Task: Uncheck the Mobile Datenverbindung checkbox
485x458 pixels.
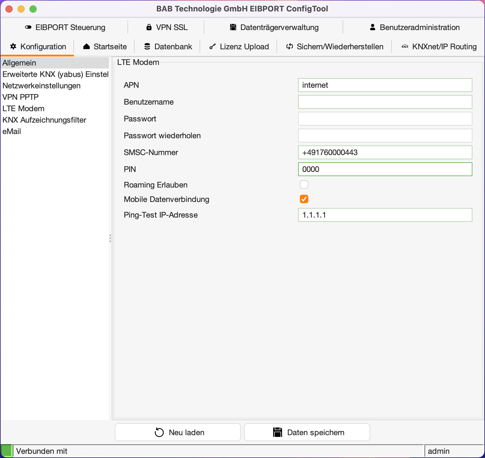Action: coord(304,199)
